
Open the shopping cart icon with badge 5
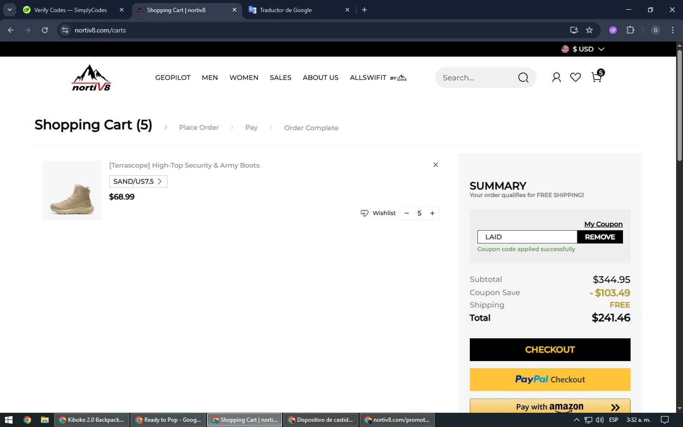click(596, 77)
